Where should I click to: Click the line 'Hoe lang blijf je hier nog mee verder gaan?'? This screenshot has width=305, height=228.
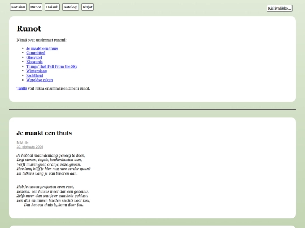click(x=54, y=169)
